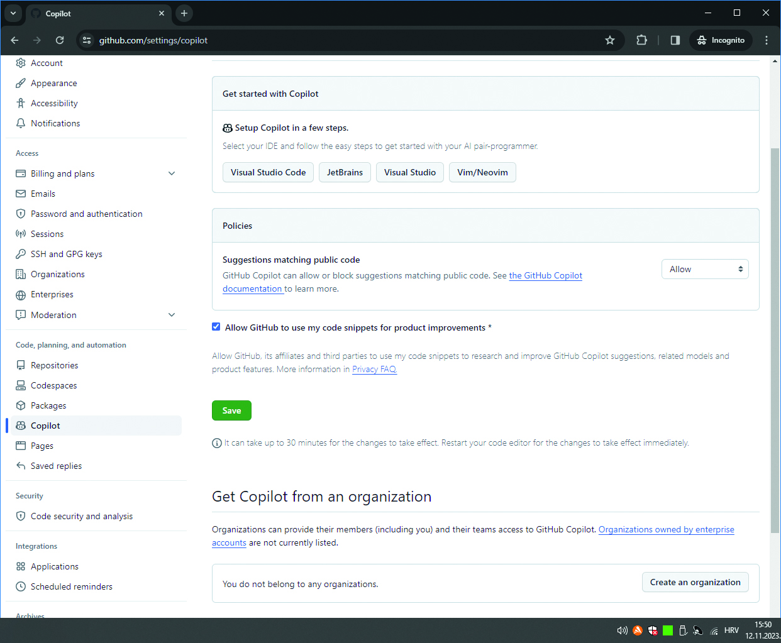Click the Scheduled reminders clock icon
The height and width of the screenshot is (643, 781).
(21, 586)
